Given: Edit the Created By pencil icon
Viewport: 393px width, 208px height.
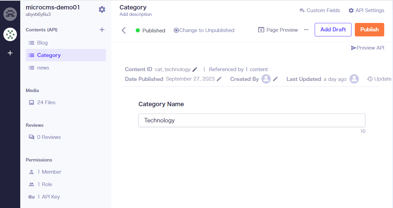Looking at the screenshot, I should pyautogui.click(x=276, y=79).
